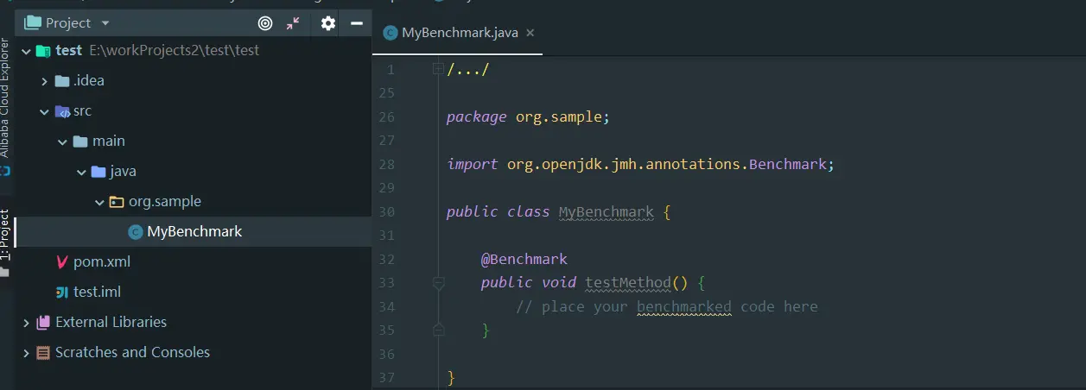Expand Scratches and Consoles node
1086x390 pixels.
[x=25, y=353]
